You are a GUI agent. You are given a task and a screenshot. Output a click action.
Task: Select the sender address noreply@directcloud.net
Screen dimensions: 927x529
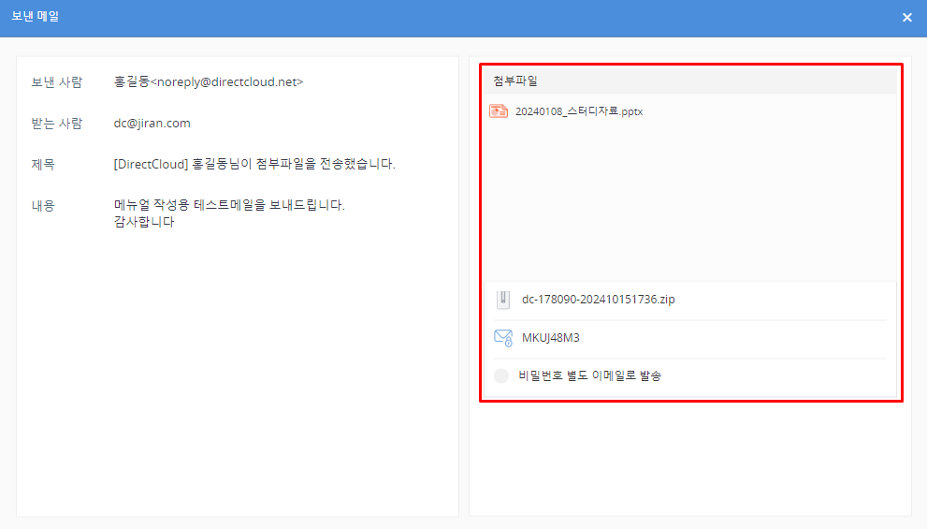click(227, 82)
